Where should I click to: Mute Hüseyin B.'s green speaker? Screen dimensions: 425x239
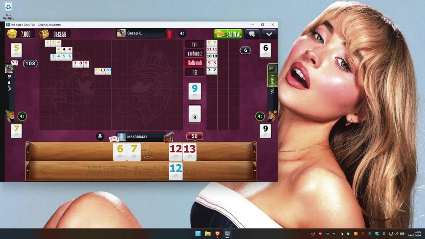[260, 116]
